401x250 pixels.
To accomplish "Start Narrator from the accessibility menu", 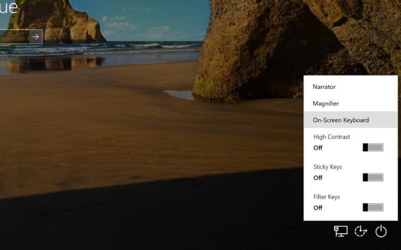I will click(x=324, y=87).
